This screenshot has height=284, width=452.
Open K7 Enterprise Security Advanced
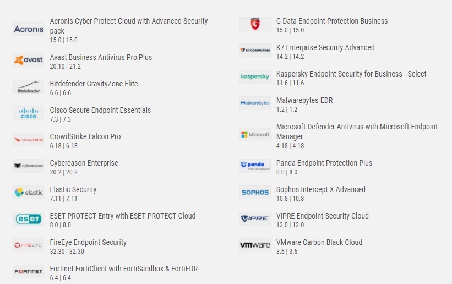point(325,47)
